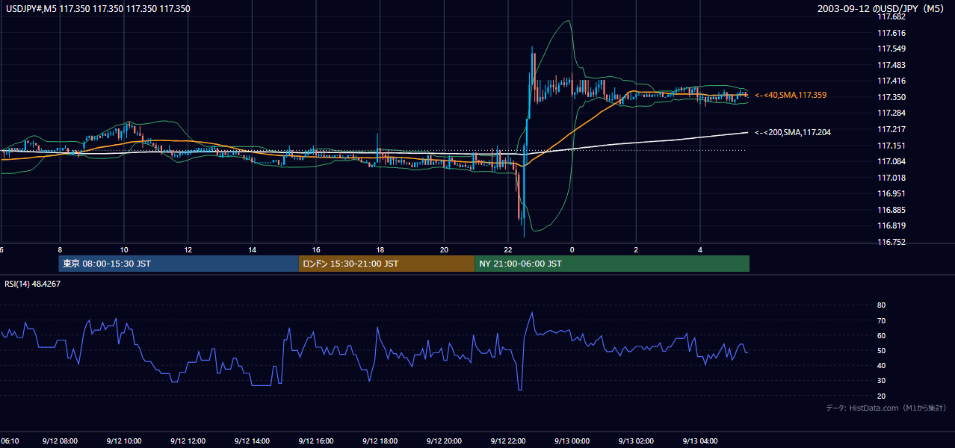Viewport: 955px width, 448px height.
Task: Click the 9/12 10:00 time axis label
Action: 124,441
